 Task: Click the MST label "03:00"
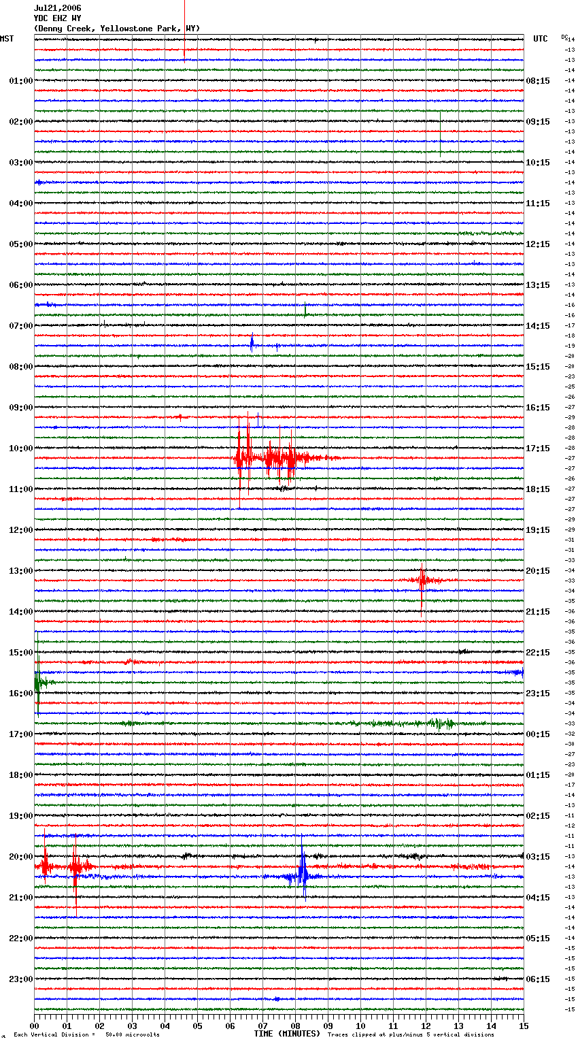pos(21,163)
